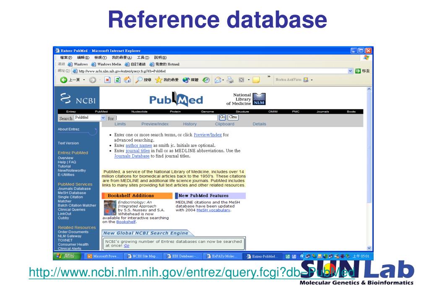Open the Edit (編輯) menu
The width and height of the screenshot is (429, 286).
coord(83,57)
